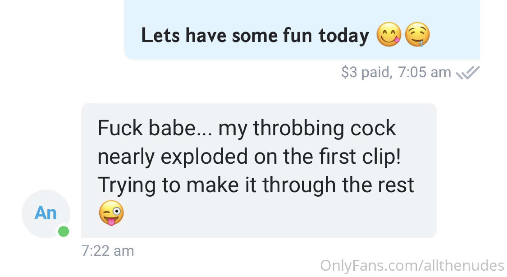The width and height of the screenshot is (507, 277).
Task: Open the OnlyFans.com/allthenudes watermark link
Action: click(x=412, y=265)
